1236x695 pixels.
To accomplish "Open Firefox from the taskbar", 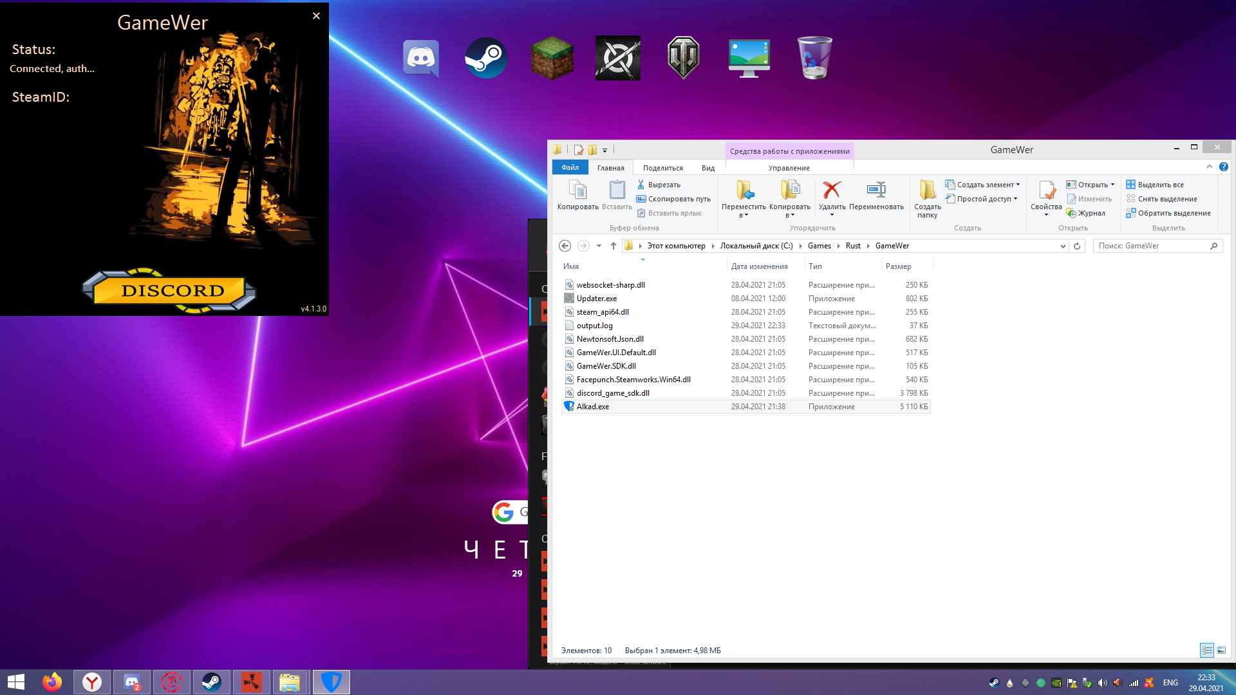I will [x=52, y=682].
